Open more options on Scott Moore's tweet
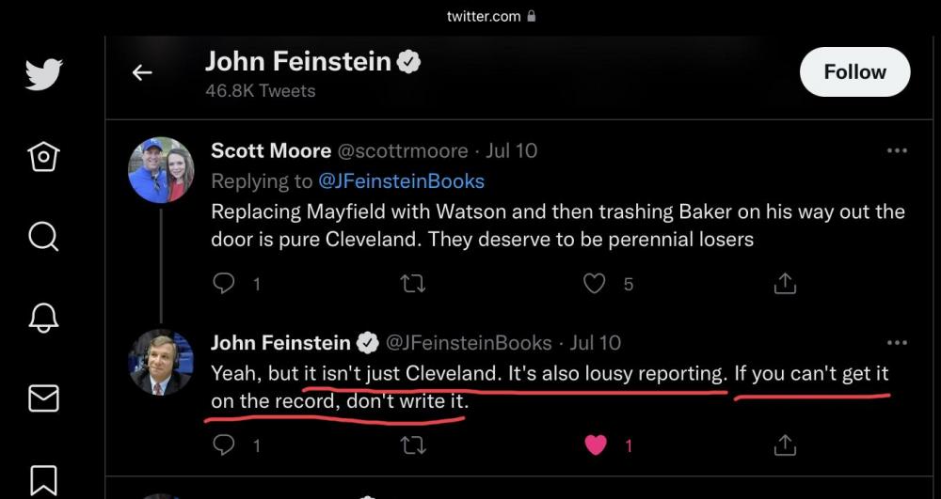Screen dimensions: 941x499 point(897,150)
